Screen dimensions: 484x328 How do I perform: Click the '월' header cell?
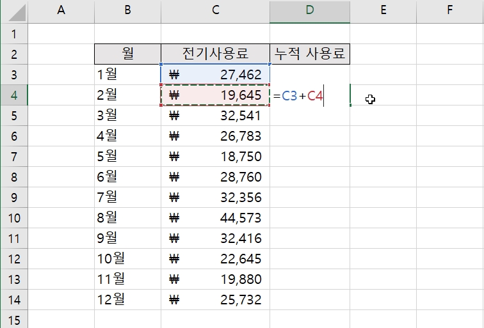point(127,54)
